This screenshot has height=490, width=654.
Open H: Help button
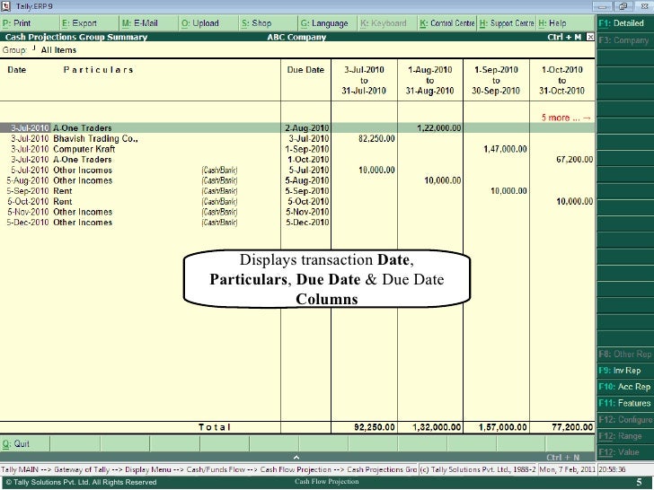(566, 23)
